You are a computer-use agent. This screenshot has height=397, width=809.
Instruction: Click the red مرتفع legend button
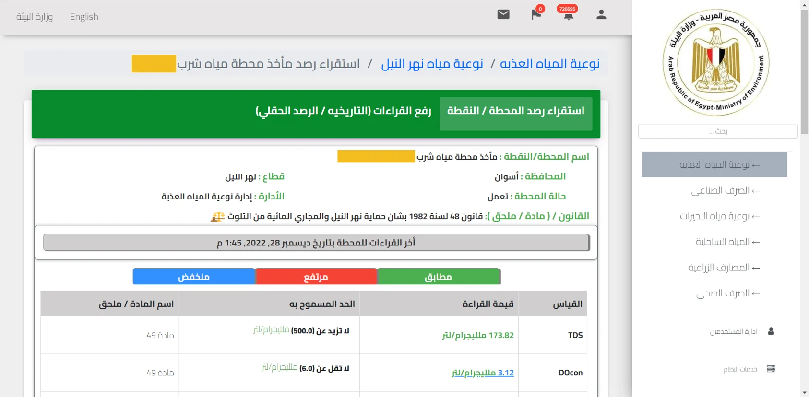(316, 277)
